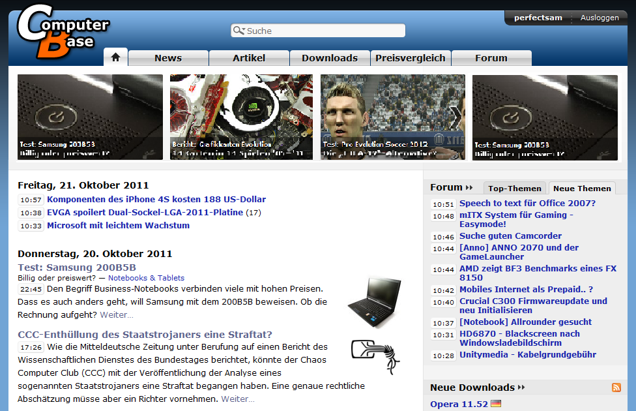636x411 pixels.
Task: Click comment count (17) on EVGA news
Action: pos(253,213)
